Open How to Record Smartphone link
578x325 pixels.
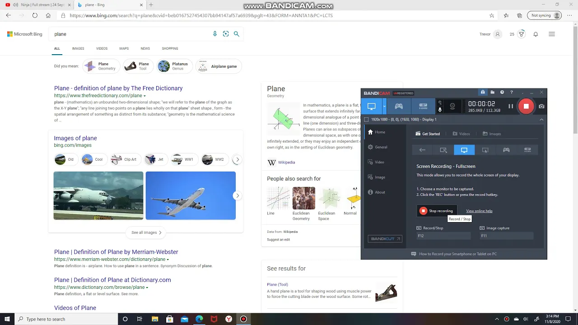click(454, 254)
